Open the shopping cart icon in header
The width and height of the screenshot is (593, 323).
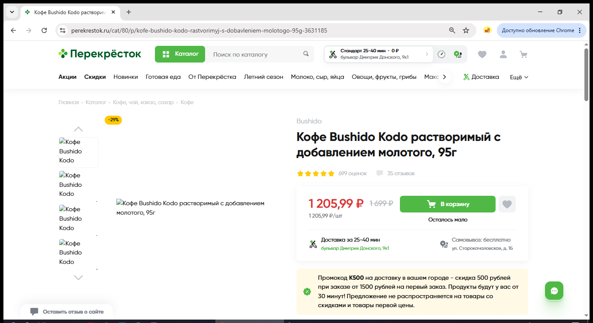pyautogui.click(x=523, y=54)
